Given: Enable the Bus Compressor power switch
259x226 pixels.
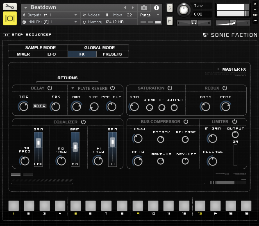Looking at the screenshot, I should (x=186, y=121).
